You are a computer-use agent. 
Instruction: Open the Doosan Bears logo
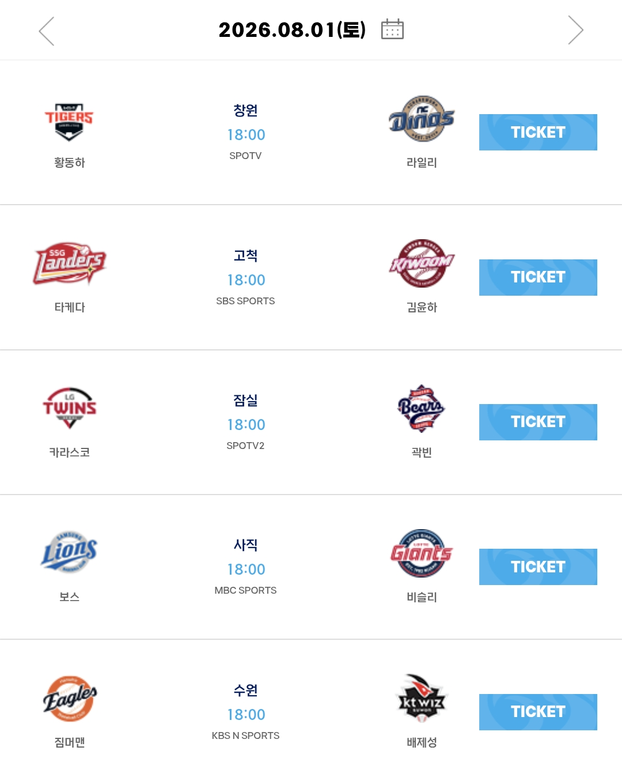pos(422,408)
